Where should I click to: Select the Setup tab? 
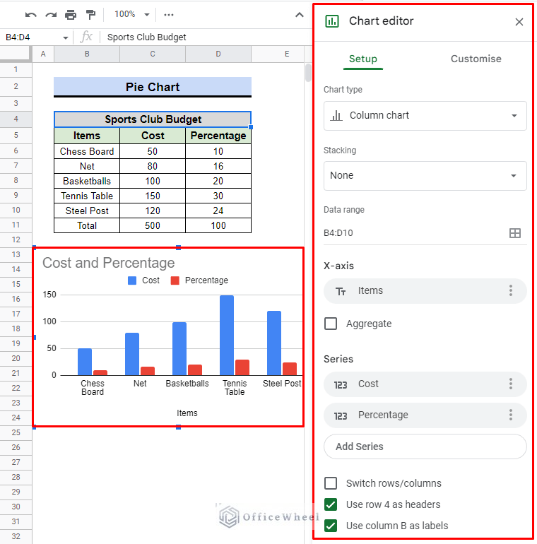pos(363,59)
